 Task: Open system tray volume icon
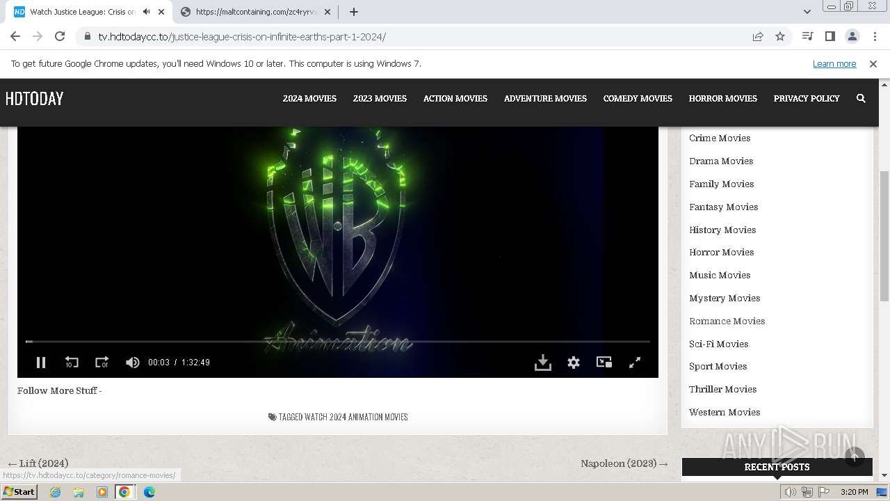pyautogui.click(x=791, y=492)
